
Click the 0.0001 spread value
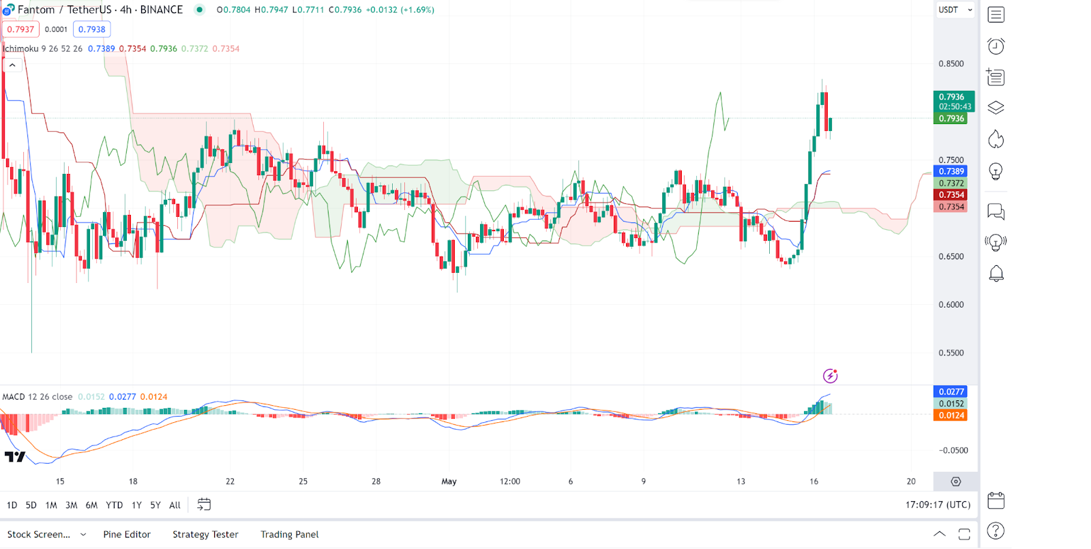point(56,29)
